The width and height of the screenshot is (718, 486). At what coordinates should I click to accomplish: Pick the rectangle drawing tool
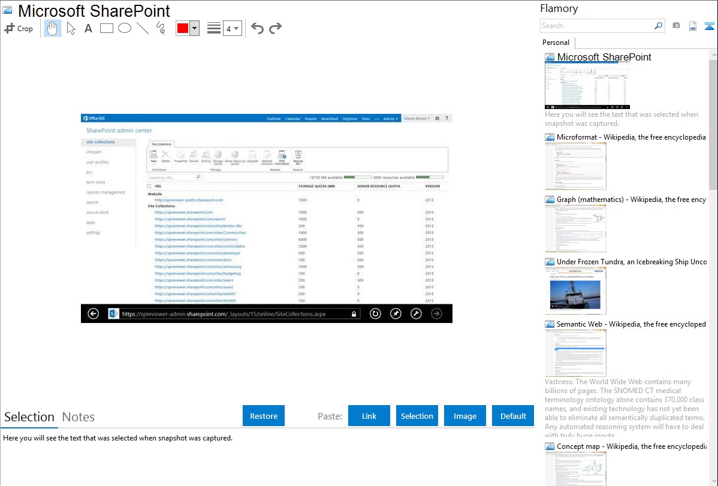[x=106, y=28]
